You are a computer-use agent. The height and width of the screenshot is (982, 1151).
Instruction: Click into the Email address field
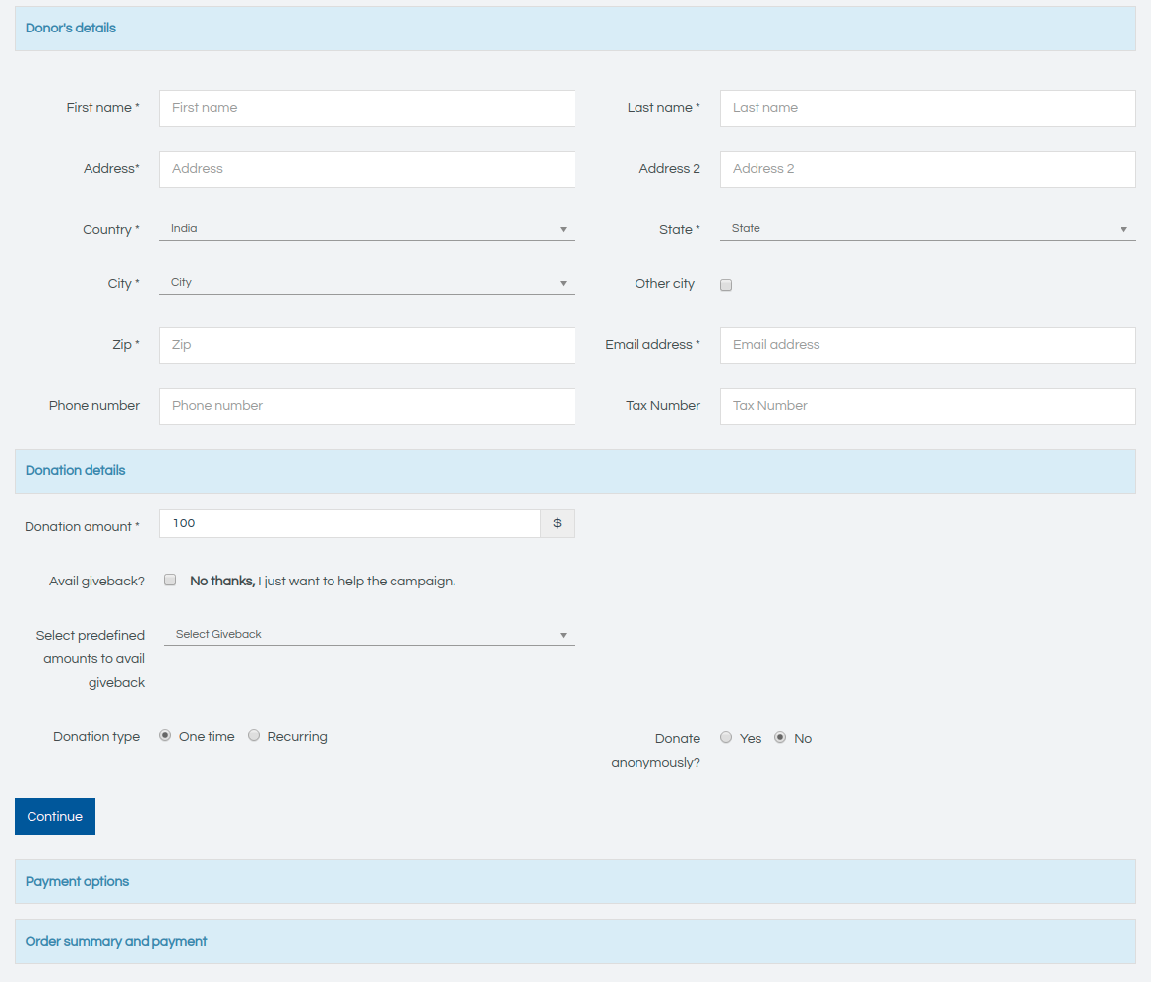coord(927,345)
